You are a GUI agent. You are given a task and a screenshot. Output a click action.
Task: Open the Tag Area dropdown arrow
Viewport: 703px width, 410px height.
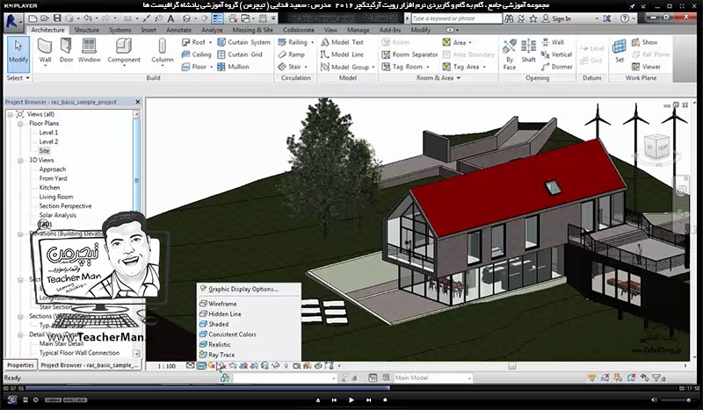click(x=484, y=68)
